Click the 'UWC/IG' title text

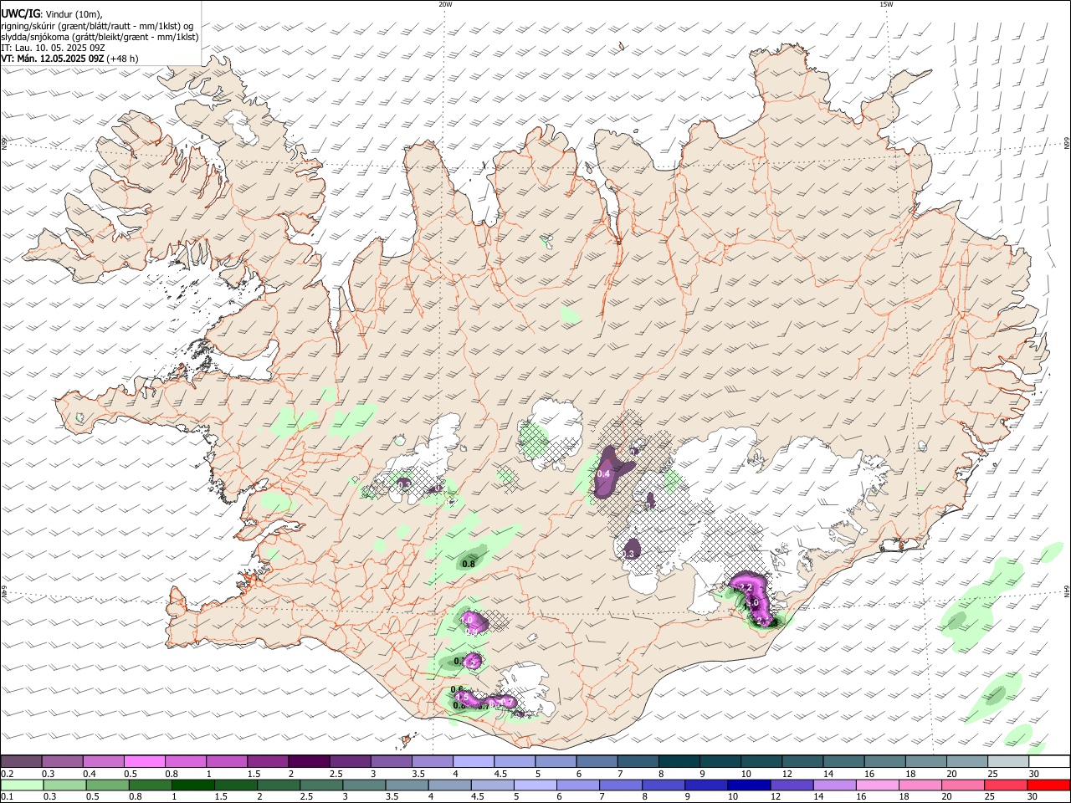point(20,13)
